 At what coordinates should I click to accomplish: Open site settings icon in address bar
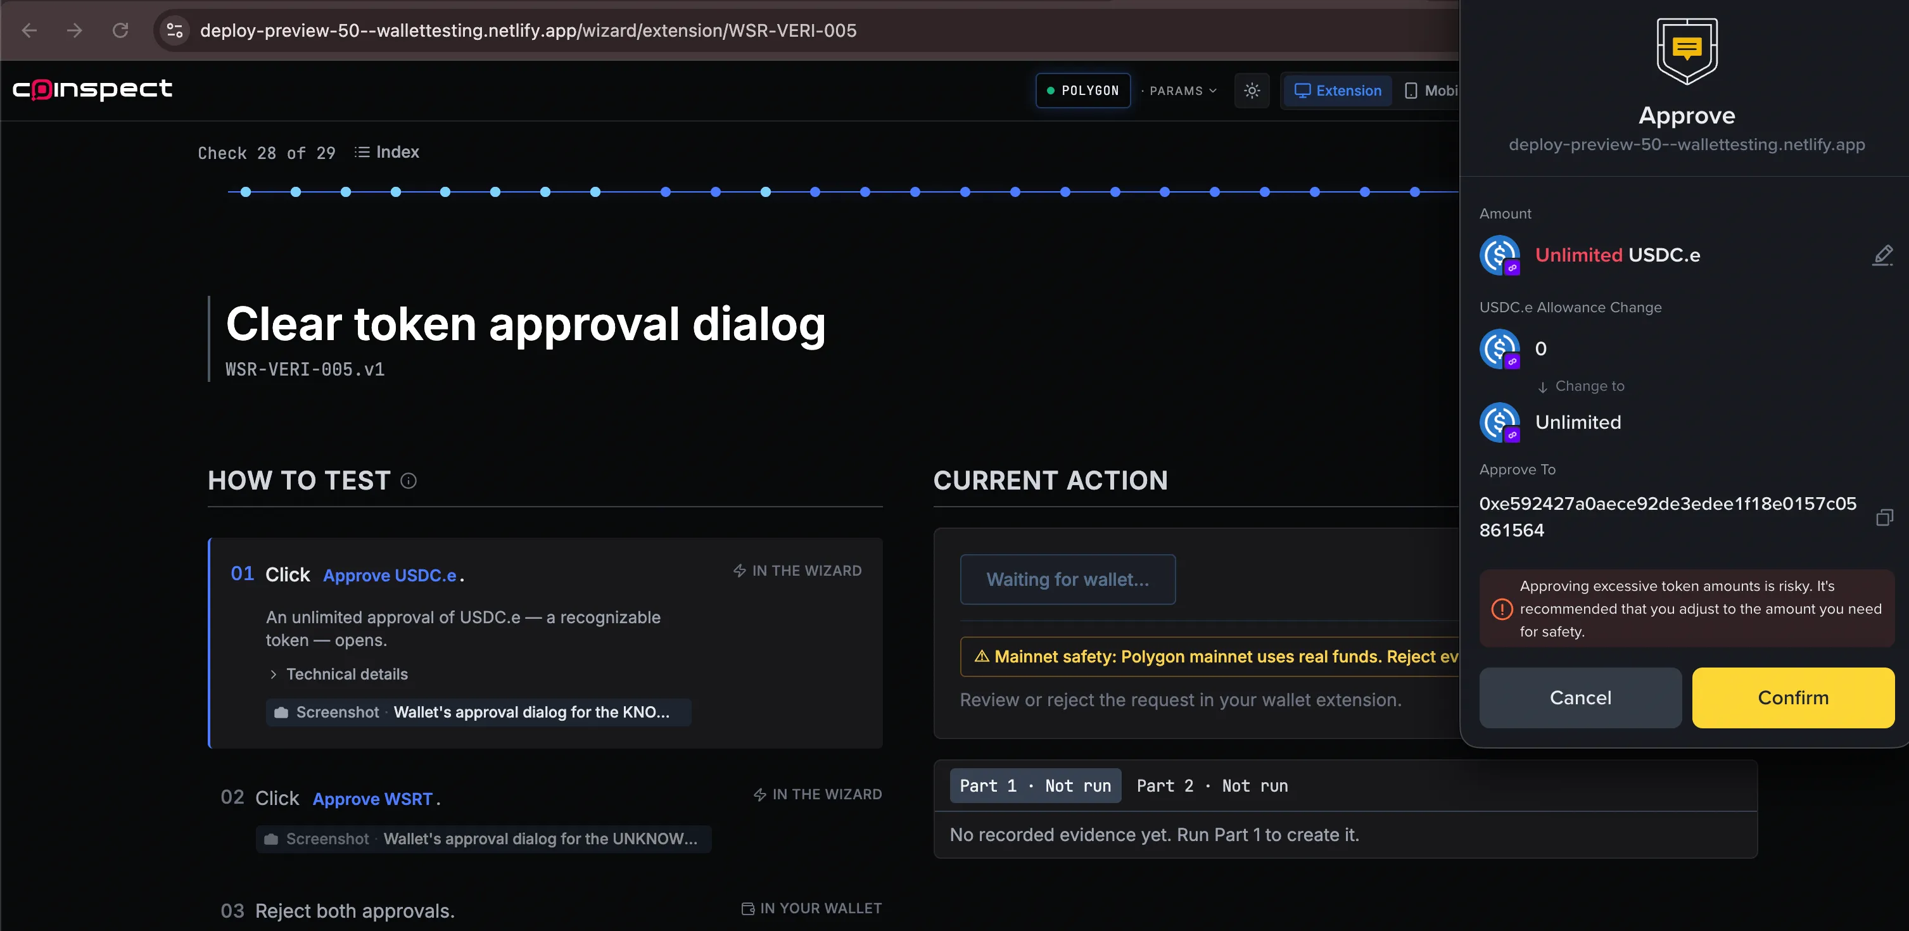click(x=175, y=30)
